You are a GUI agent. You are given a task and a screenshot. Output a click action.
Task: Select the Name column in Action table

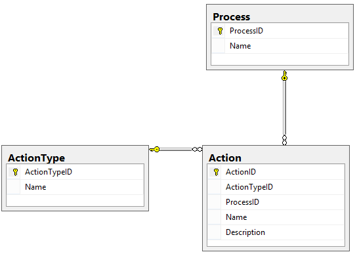tap(276, 217)
